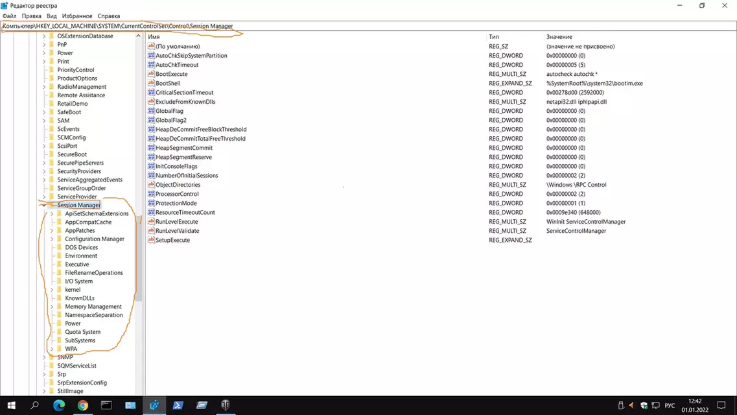Image resolution: width=737 pixels, height=415 pixels.
Task: Expand the RadioManagement key
Action: (44, 86)
